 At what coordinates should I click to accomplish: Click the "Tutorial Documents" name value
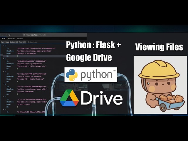(x=26, y=92)
